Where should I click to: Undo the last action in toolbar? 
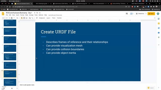[x=7, y=18]
